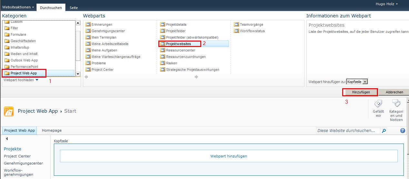Click the Diese Website durchsuchen search field
The height and width of the screenshot is (179, 409).
(x=348, y=131)
